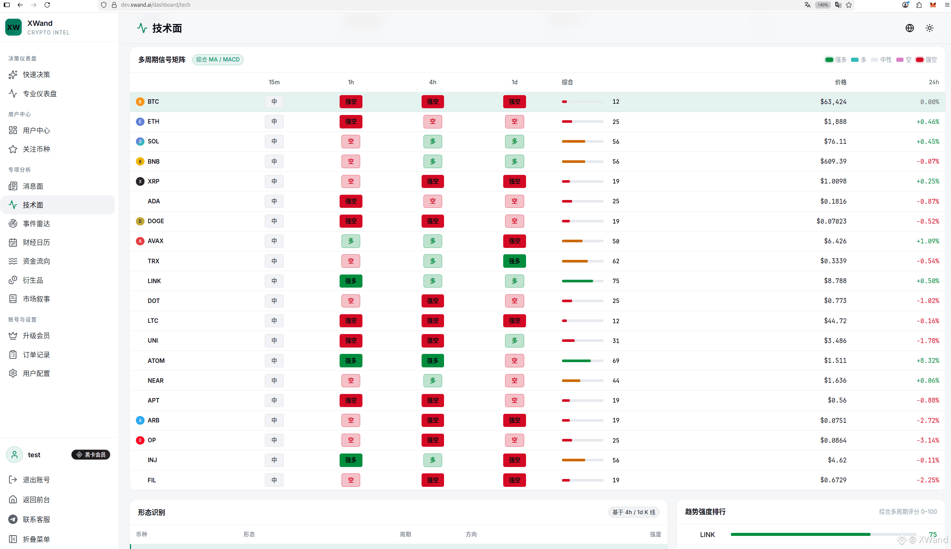Bookmark page with browser star icon

(849, 5)
